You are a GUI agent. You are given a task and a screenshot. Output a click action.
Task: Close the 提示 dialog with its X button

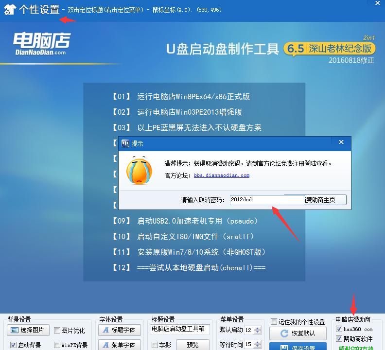click(x=341, y=142)
